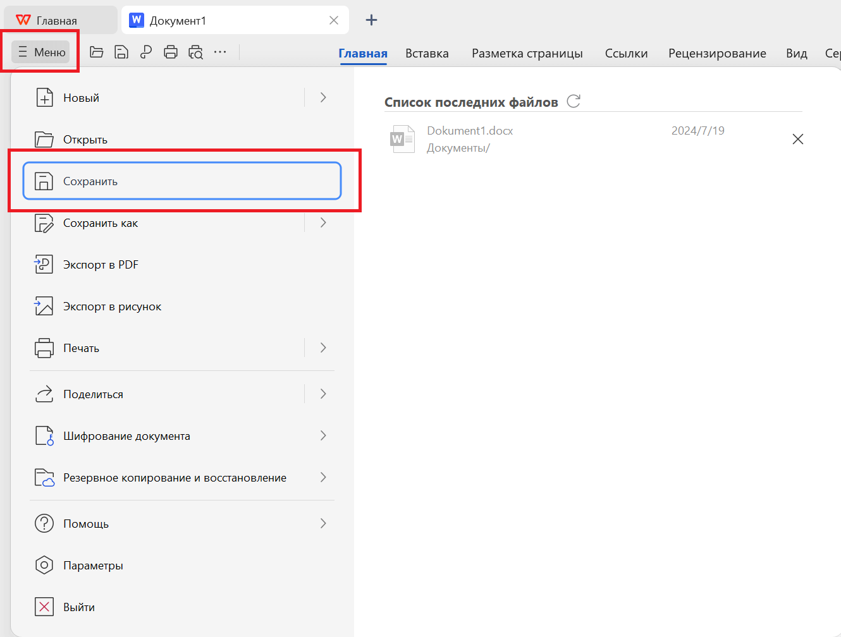Image resolution: width=841 pixels, height=637 pixels.
Task: Click the Print icon in quick access toolbar
Action: coord(171,52)
